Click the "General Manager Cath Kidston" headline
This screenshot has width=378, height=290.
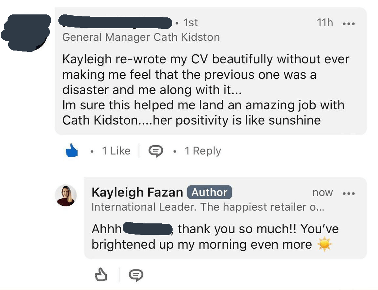[x=141, y=37]
